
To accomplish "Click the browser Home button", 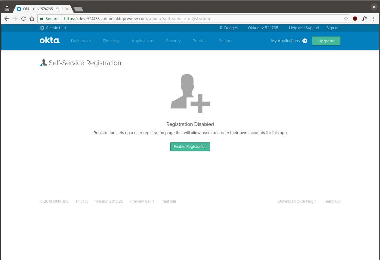I will click(32, 18).
